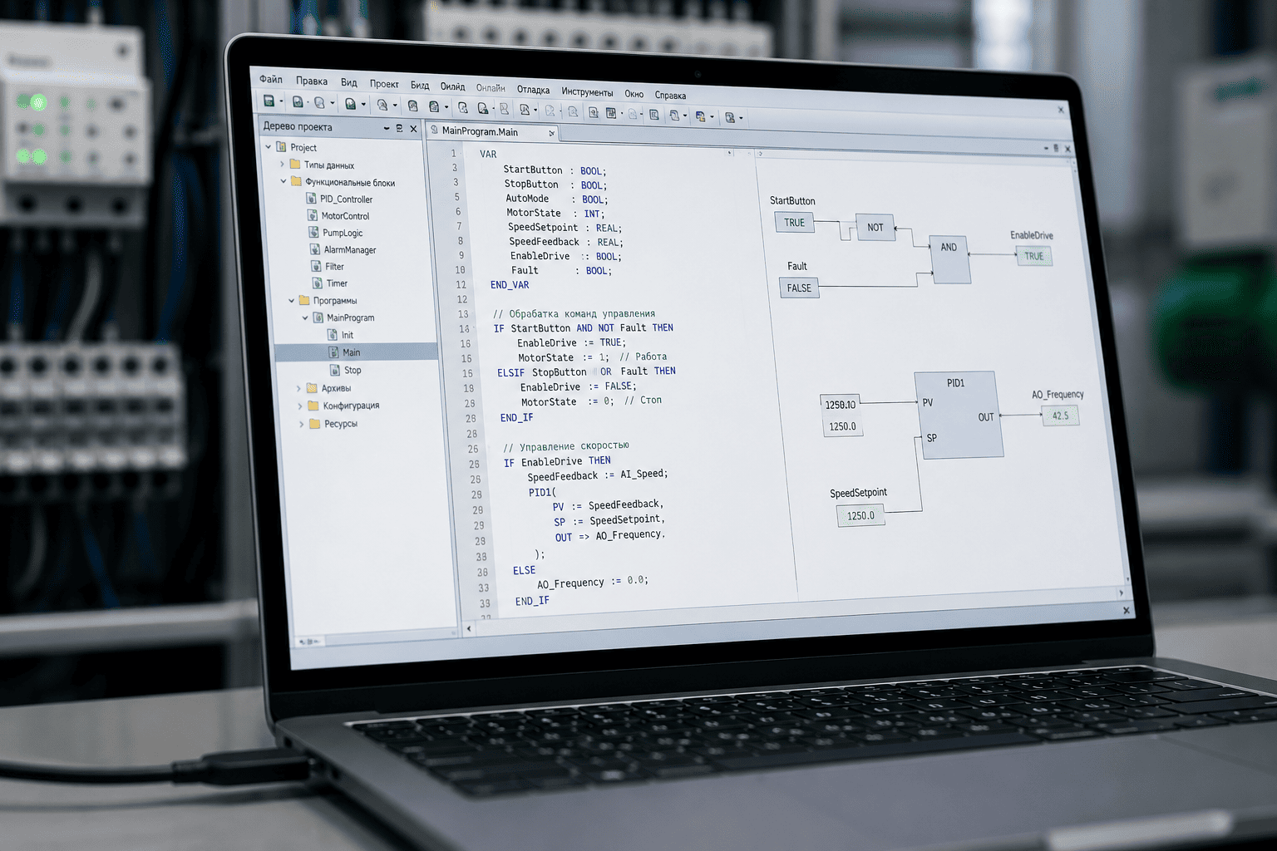Click the list-options icon in Дерево проекта header
The height and width of the screenshot is (851, 1277).
tap(400, 128)
